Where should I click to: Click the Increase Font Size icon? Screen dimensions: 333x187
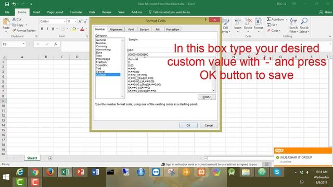pos(80,21)
